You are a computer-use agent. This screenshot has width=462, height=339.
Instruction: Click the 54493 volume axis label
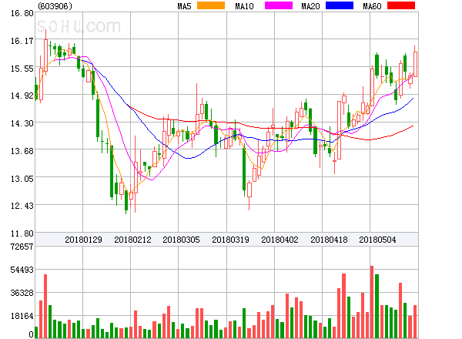pos(22,270)
